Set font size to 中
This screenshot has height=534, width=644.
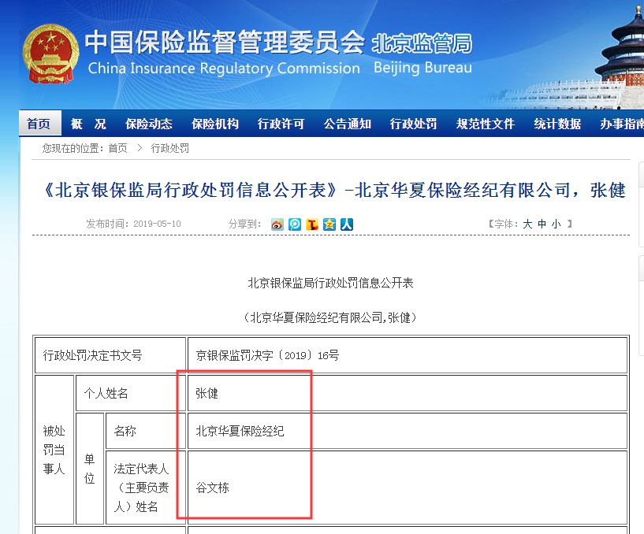click(x=542, y=224)
